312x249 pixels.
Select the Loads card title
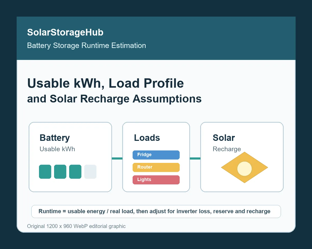147,138
